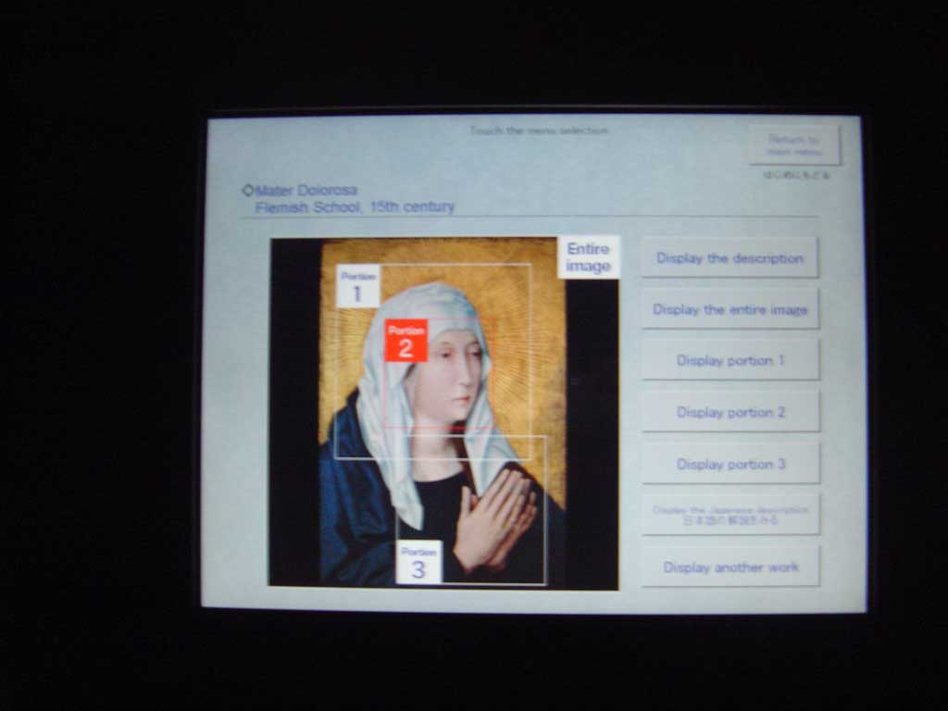The height and width of the screenshot is (711, 948).
Task: Tap the Return to main menu button
Action: click(794, 145)
